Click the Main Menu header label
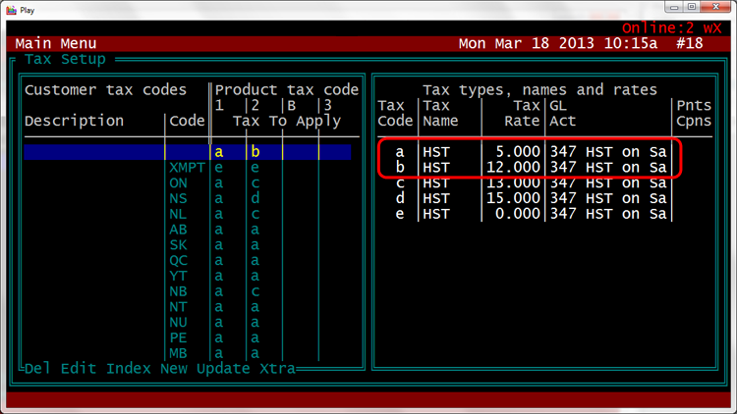Screen dimensions: 737x414 [x=56, y=43]
